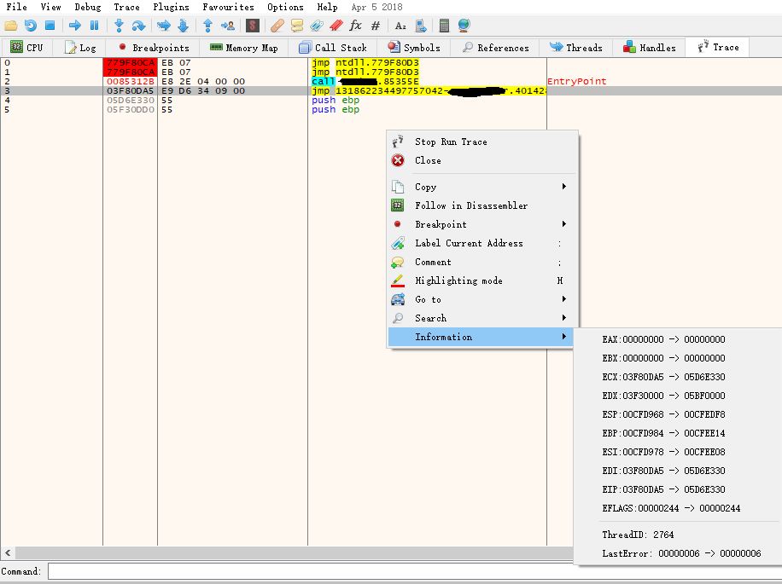Click the globe check-for-updates icon
The height and width of the screenshot is (584, 782).
pos(464,26)
